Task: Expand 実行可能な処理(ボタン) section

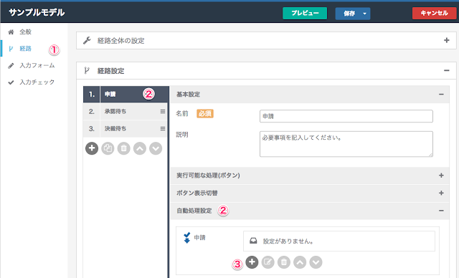Action: pyautogui.click(x=441, y=176)
